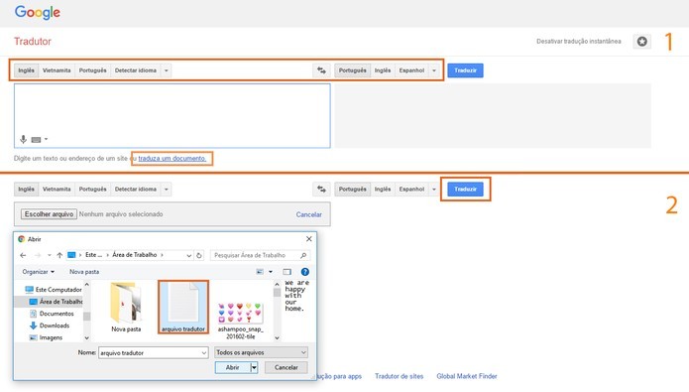Click the Abrir split-button dropdown arrow
This screenshot has height=392, width=689.
[x=254, y=367]
